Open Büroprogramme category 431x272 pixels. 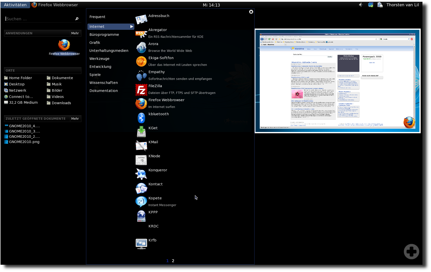(x=104, y=35)
